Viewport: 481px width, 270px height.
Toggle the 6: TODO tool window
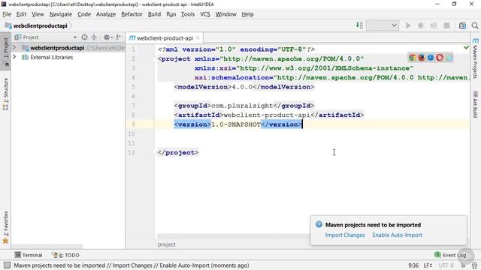65,255
